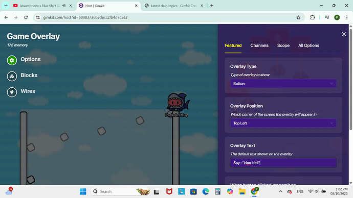
Task: Open the clock and date panel
Action: [x=339, y=191]
